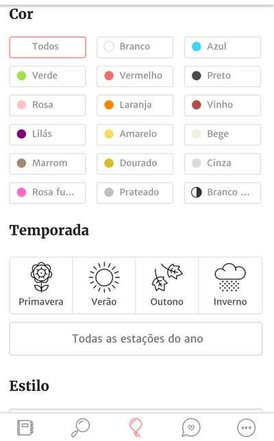
Task: Select the Vermelho color chip
Action: click(135, 76)
